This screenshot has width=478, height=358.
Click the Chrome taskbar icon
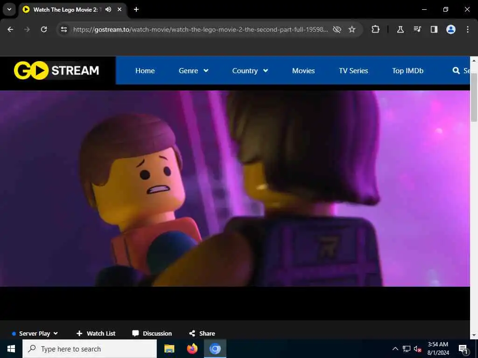pos(215,349)
